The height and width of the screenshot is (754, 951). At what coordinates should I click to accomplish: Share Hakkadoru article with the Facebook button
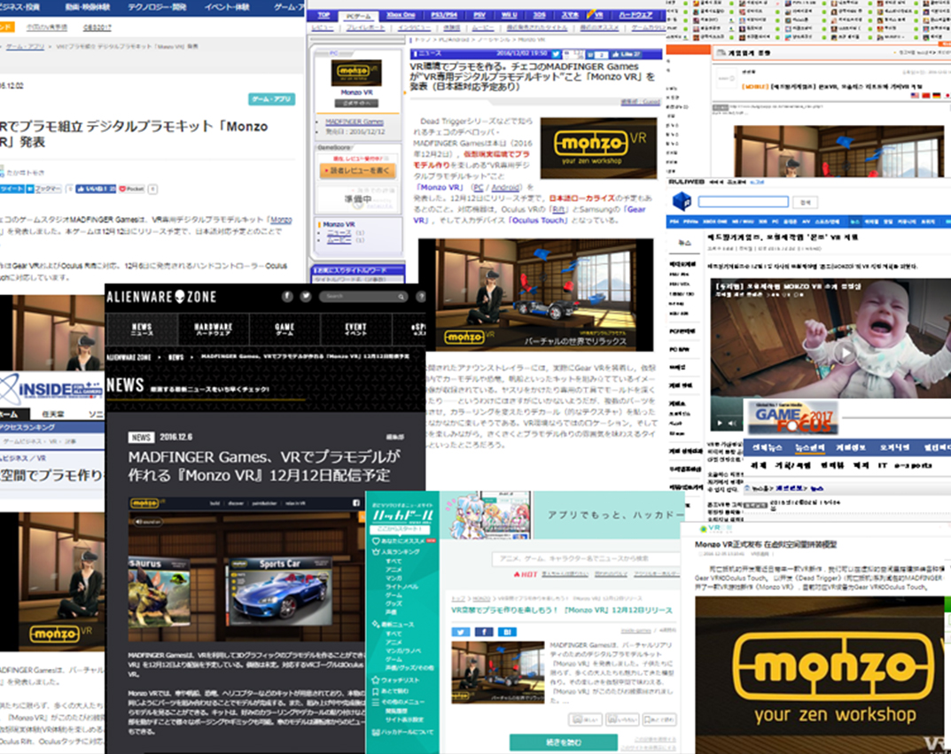click(484, 632)
